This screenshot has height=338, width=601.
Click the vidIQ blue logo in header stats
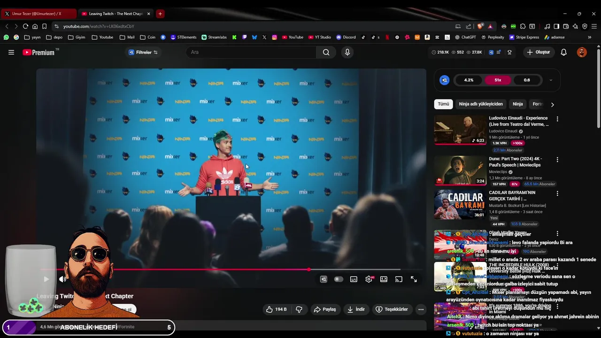coord(491,52)
